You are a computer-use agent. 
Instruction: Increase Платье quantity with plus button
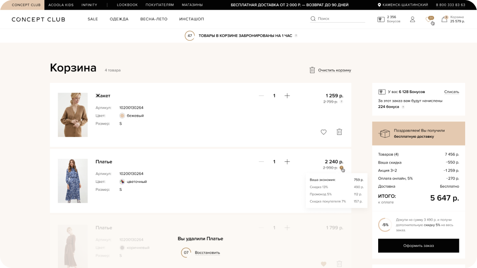(x=287, y=162)
